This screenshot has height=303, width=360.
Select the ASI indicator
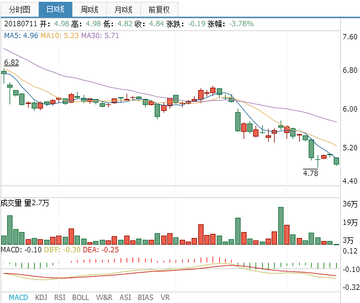coord(125,298)
